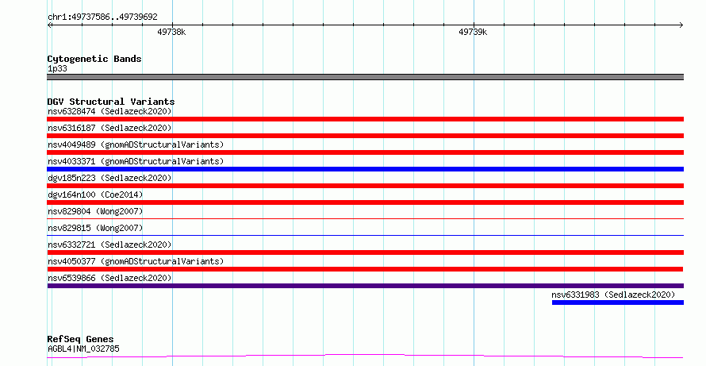The height and width of the screenshot is (366, 706).
Task: Click the dgv185n223 (Sedlazeck2020) label
Action: (x=109, y=178)
